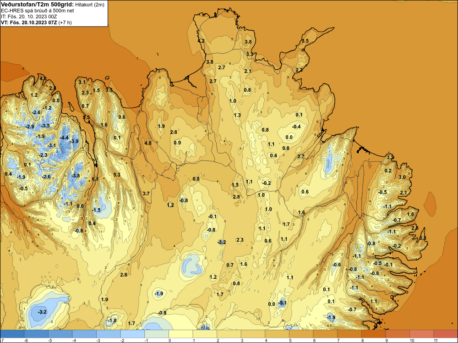Viewport: 458px width, 343px height.
Task: Click the '-5.1' temperature value
Action: (x=282, y=303)
